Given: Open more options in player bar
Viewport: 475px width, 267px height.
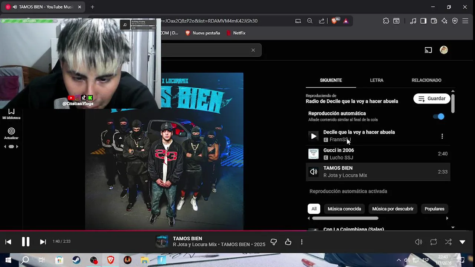Looking at the screenshot, I should (x=302, y=242).
